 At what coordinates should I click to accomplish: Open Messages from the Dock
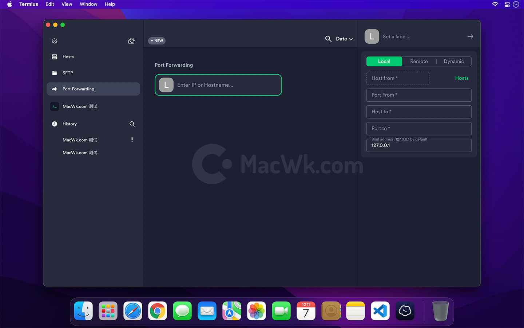click(x=182, y=311)
